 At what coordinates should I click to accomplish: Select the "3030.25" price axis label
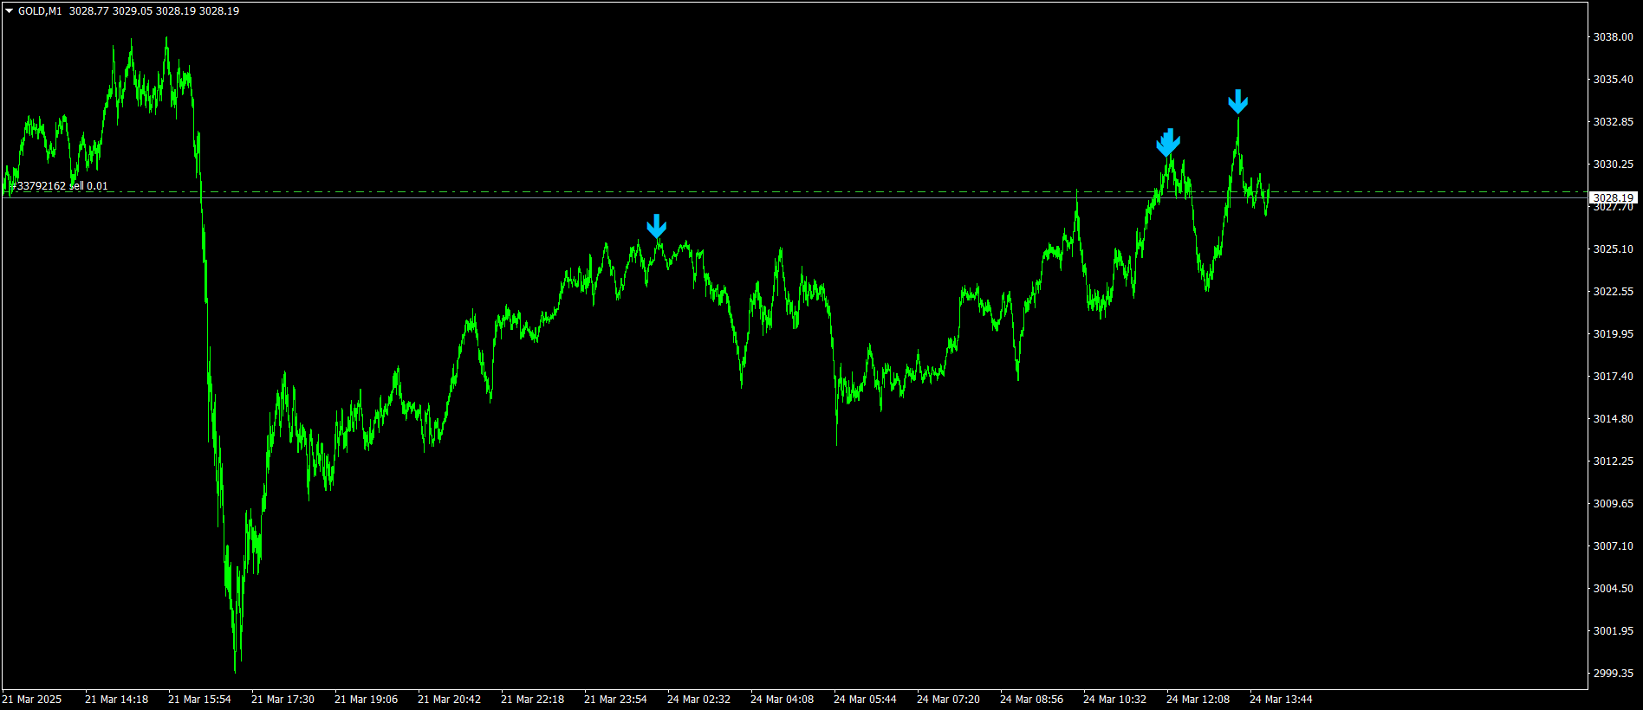pos(1614,165)
